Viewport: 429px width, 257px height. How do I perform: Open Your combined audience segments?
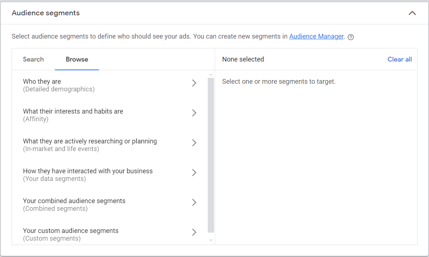pos(74,204)
